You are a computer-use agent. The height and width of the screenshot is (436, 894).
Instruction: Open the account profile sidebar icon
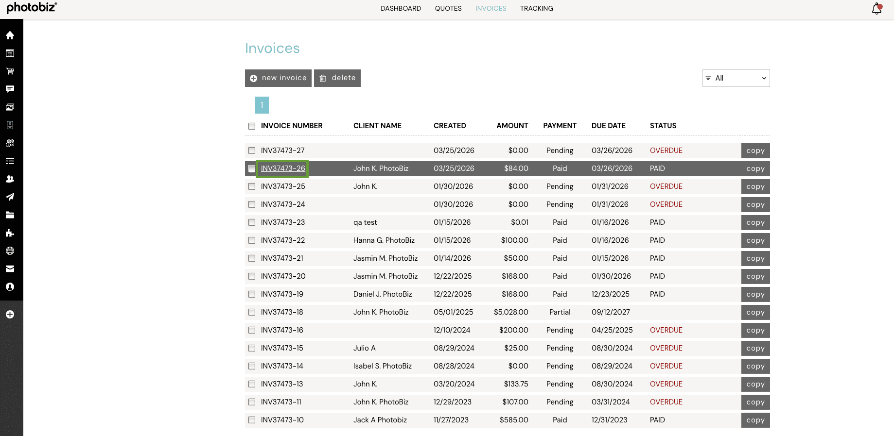pyautogui.click(x=10, y=287)
